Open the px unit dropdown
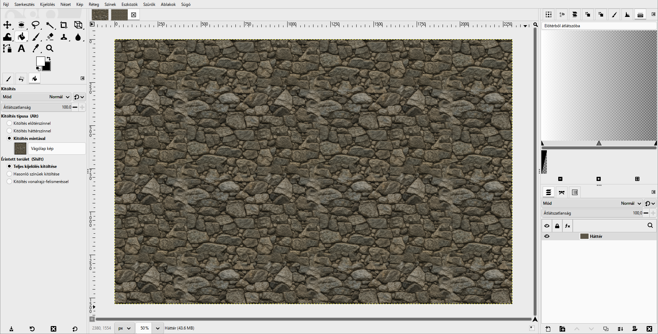This screenshot has height=334, width=658. [124, 328]
